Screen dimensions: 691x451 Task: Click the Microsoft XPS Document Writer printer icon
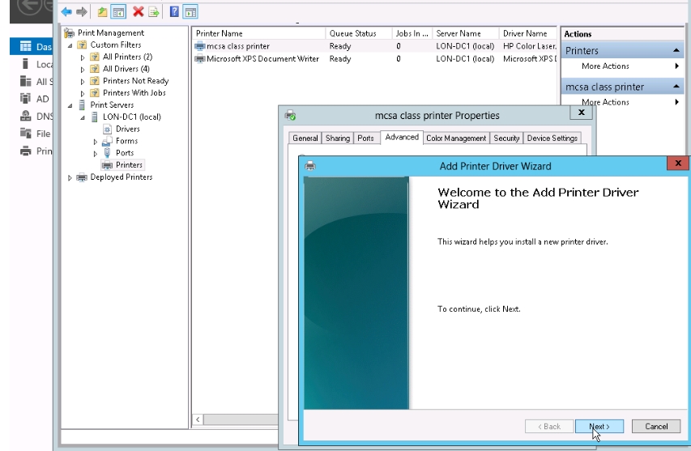click(x=200, y=58)
